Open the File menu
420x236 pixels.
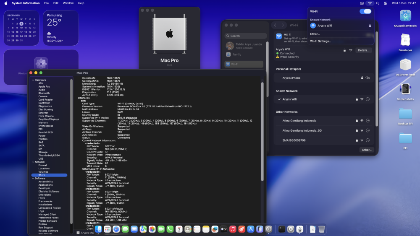coord(46,3)
